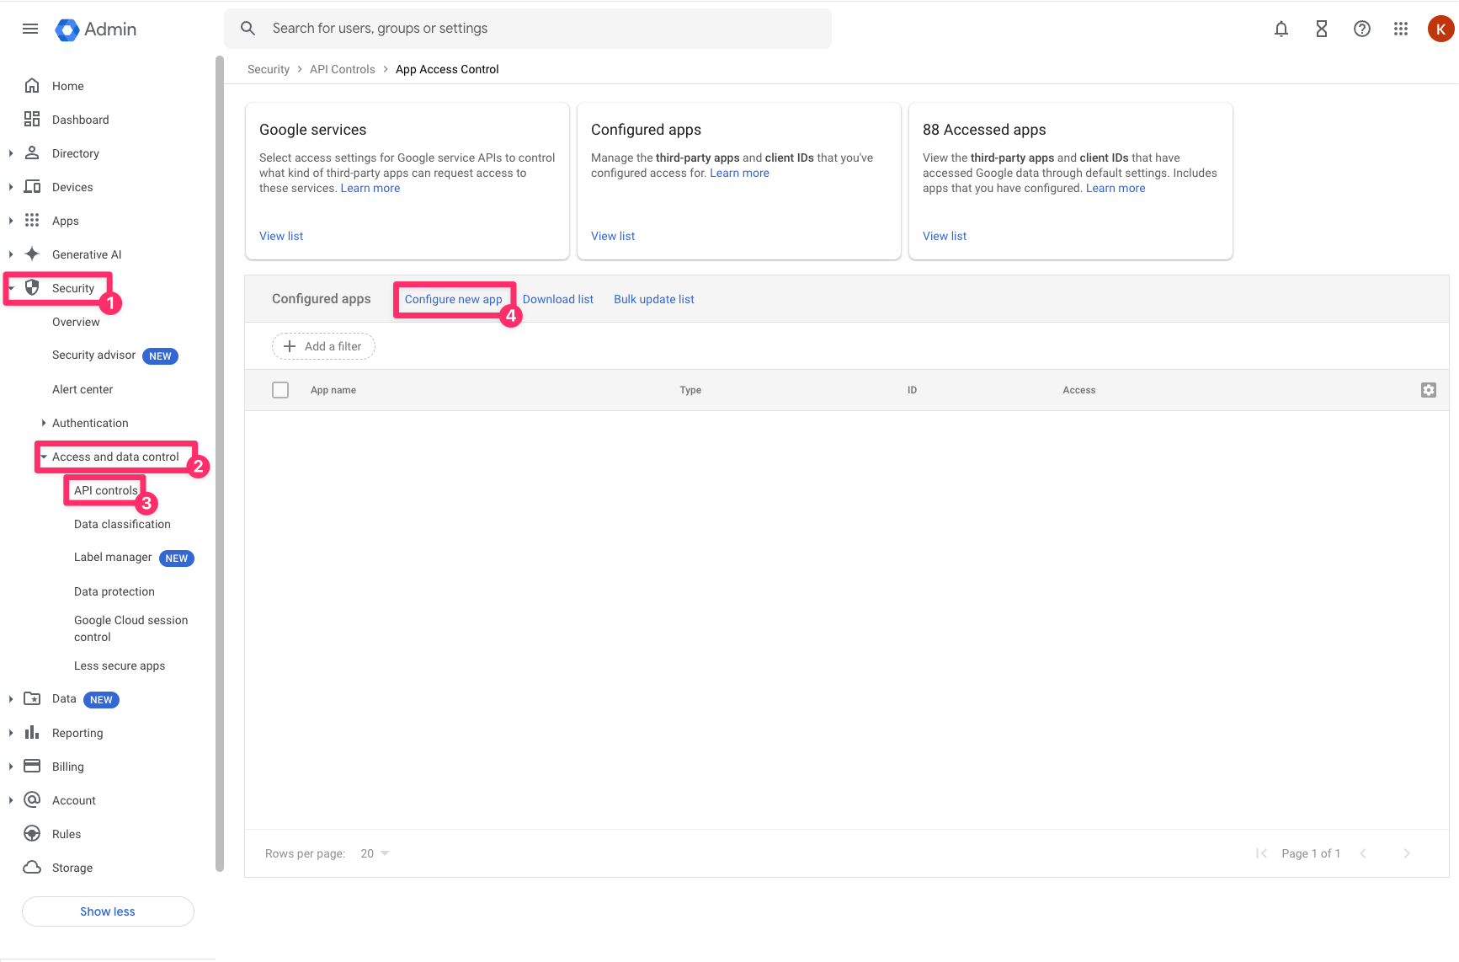Viewport: 1459px width, 962px height.
Task: Open table column settings gear
Action: tap(1429, 390)
